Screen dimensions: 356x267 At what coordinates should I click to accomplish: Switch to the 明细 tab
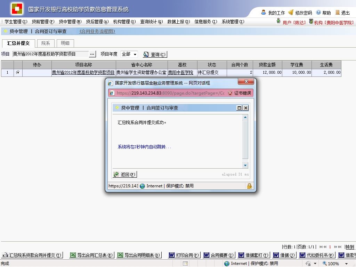(x=65, y=43)
